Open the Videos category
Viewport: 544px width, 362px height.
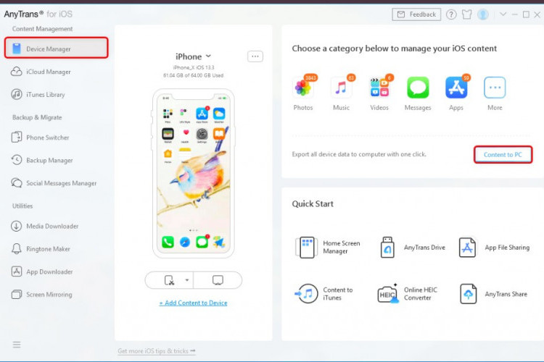click(x=379, y=88)
